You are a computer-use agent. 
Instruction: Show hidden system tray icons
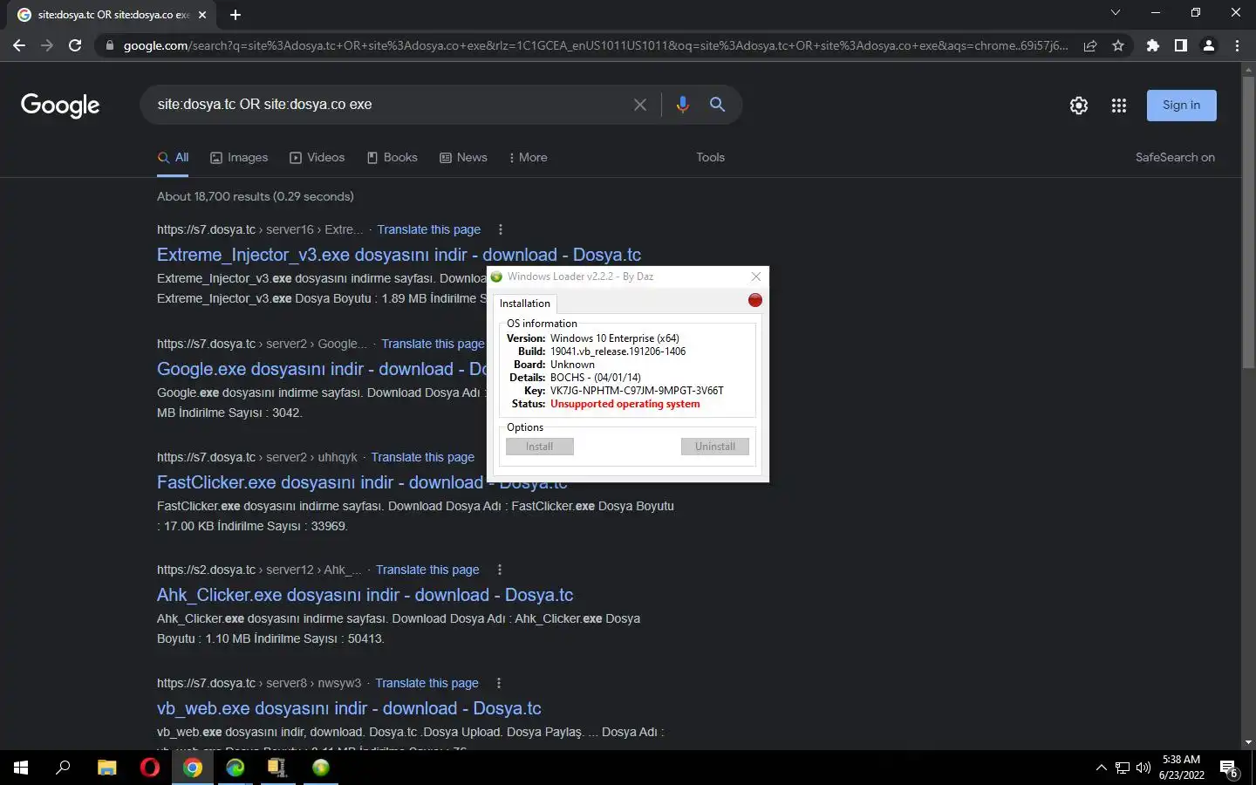(x=1101, y=768)
